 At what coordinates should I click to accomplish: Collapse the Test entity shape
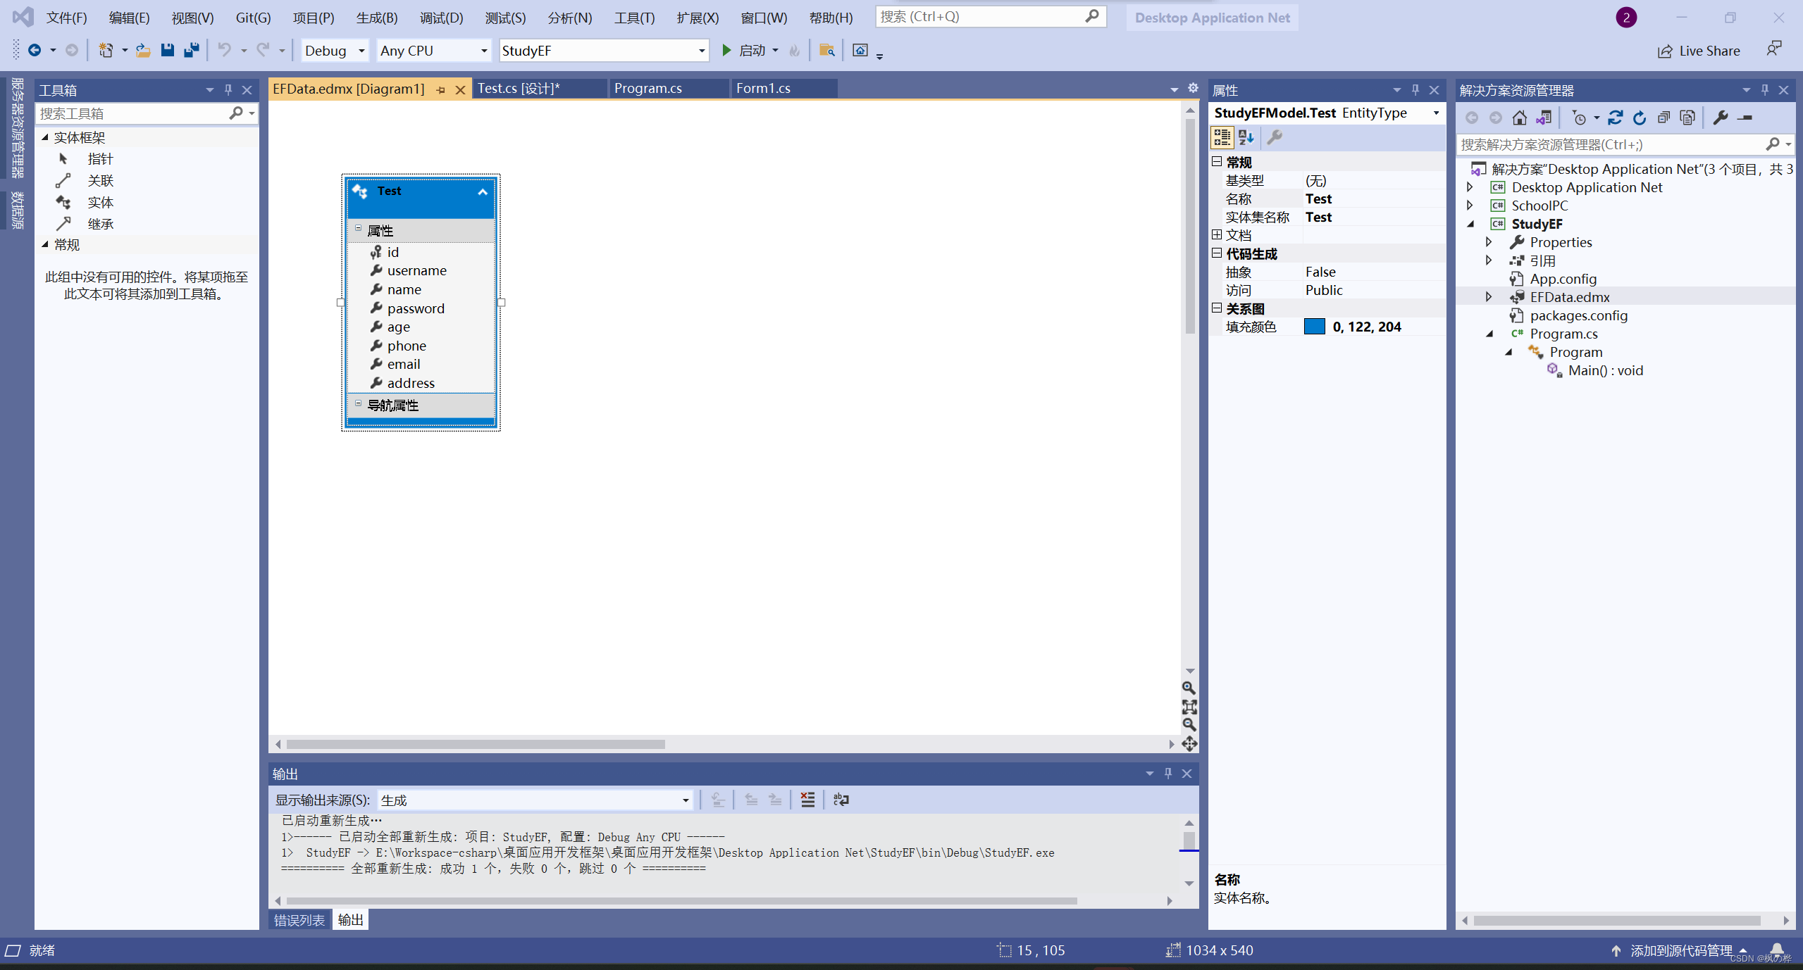[483, 191]
